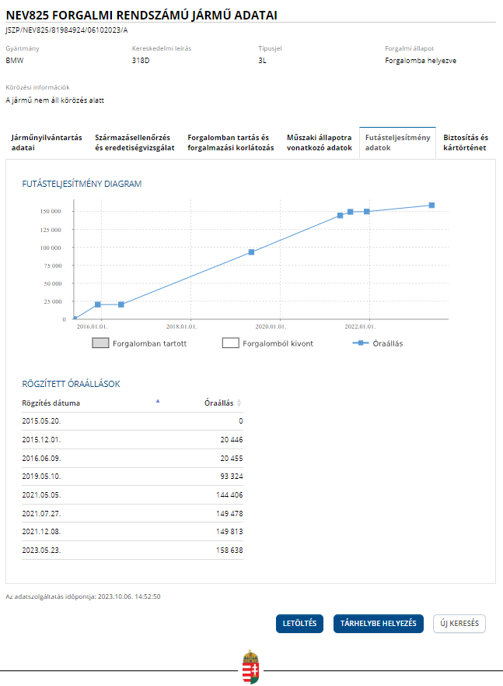Click the odometer value 93 324

pyautogui.click(x=232, y=477)
